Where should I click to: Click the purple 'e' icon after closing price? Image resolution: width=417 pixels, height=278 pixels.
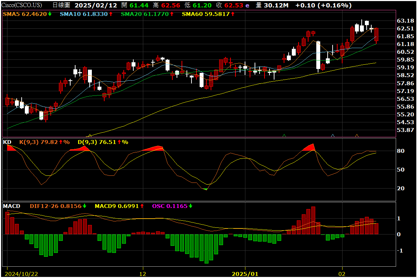point(247,5)
